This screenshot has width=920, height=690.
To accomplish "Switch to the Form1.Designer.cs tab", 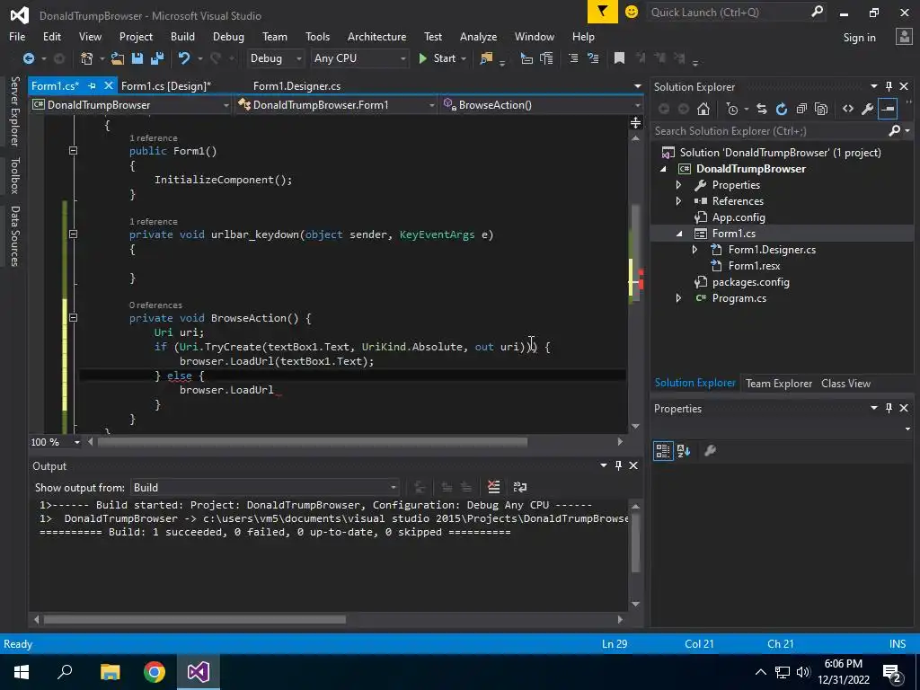I will coord(296,85).
